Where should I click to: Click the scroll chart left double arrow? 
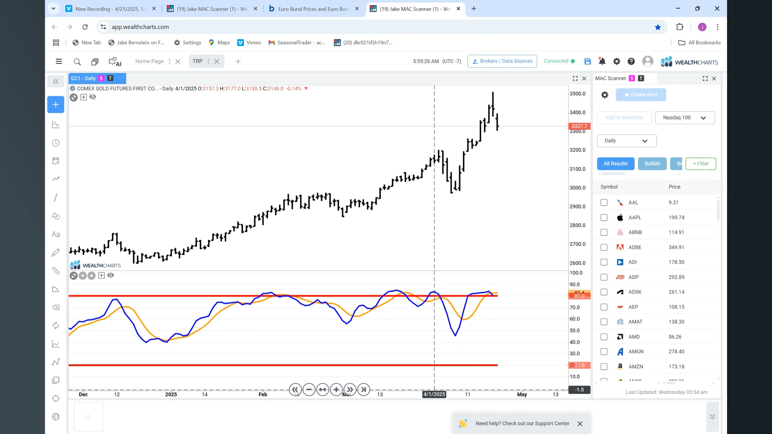(295, 389)
